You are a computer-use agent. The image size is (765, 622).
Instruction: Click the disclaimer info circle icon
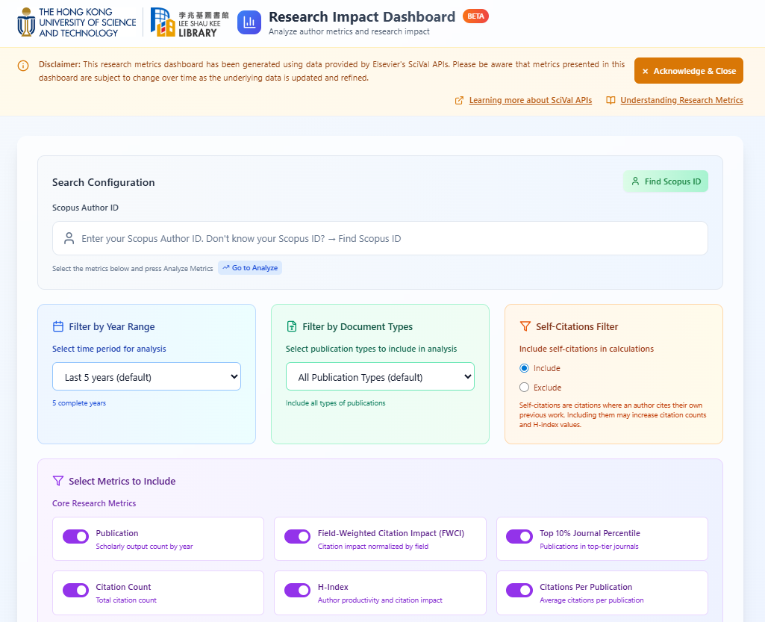pos(24,66)
